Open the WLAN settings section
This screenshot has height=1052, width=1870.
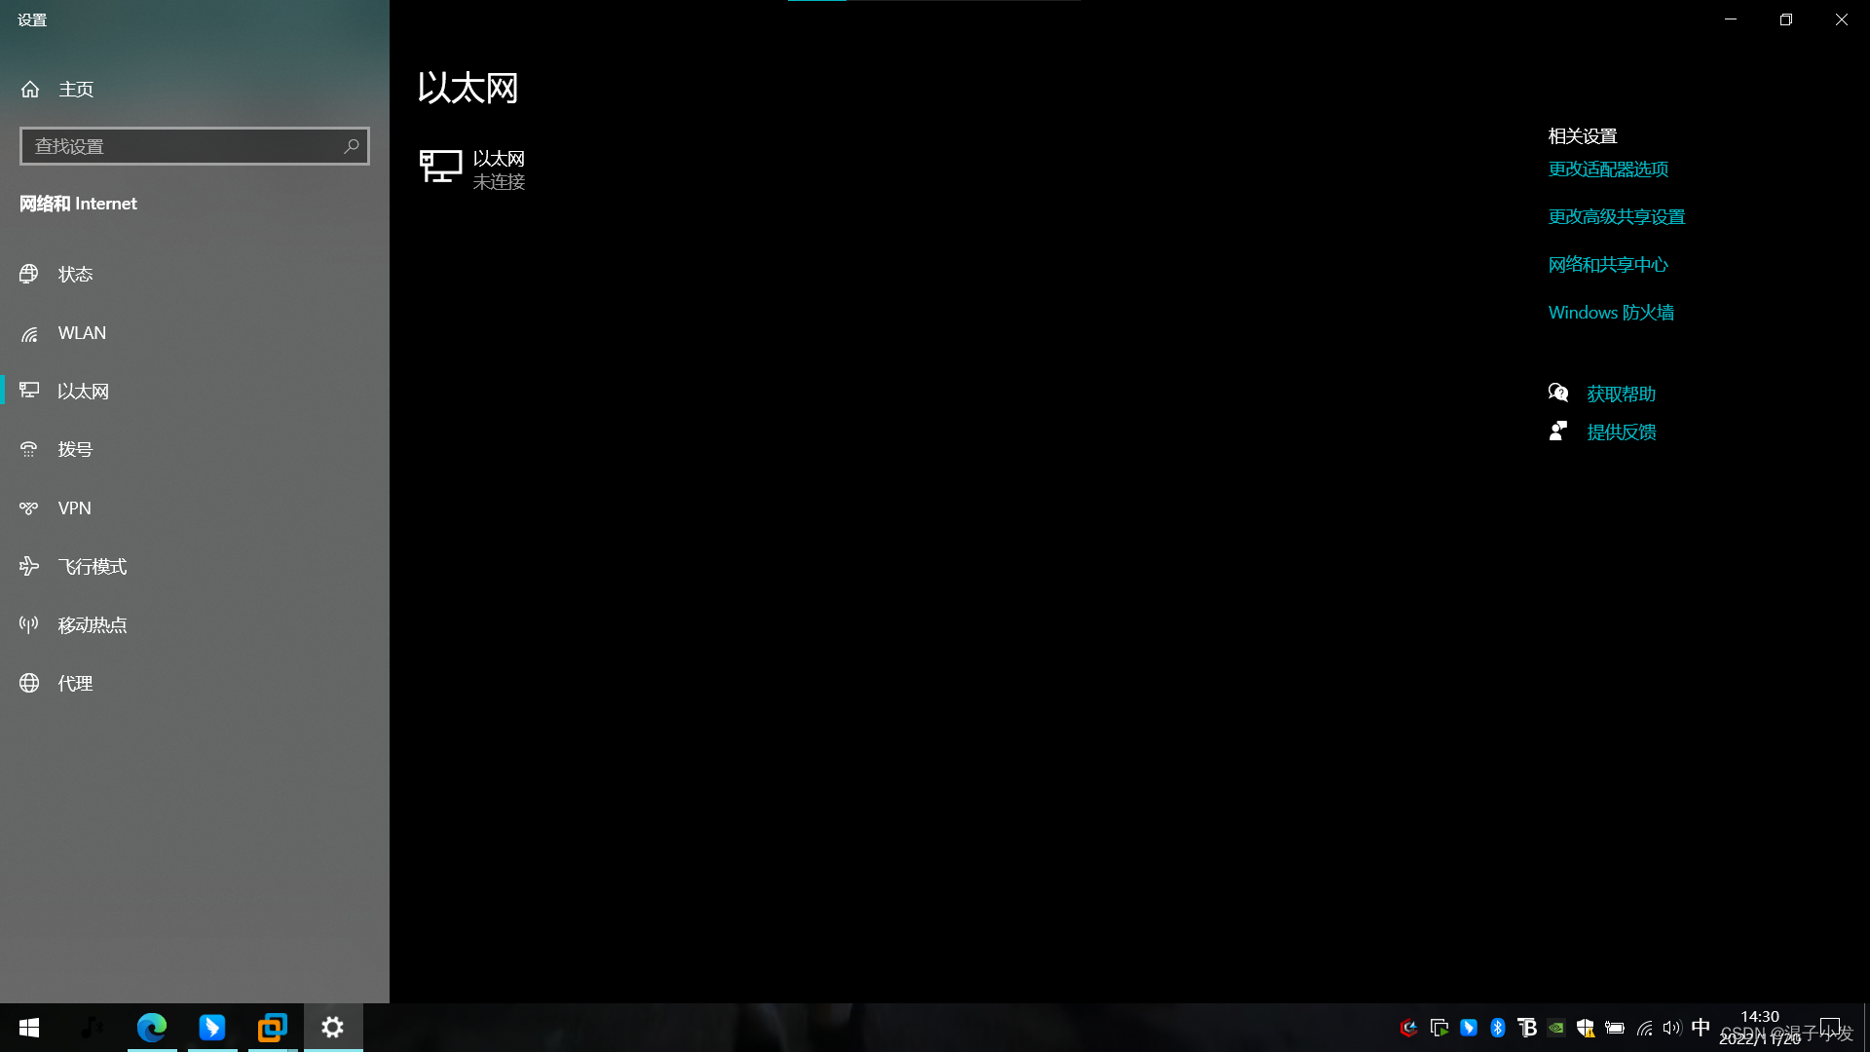[x=82, y=332]
